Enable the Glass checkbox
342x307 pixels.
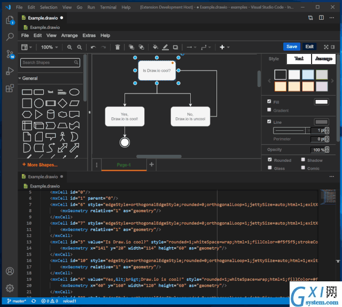[x=270, y=168]
